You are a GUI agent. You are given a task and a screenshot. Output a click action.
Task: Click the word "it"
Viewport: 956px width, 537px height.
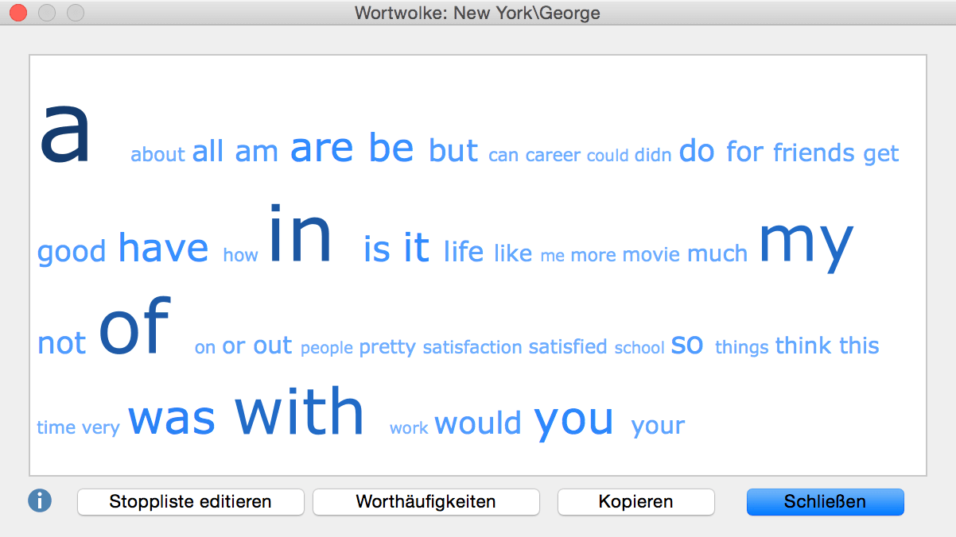(416, 248)
